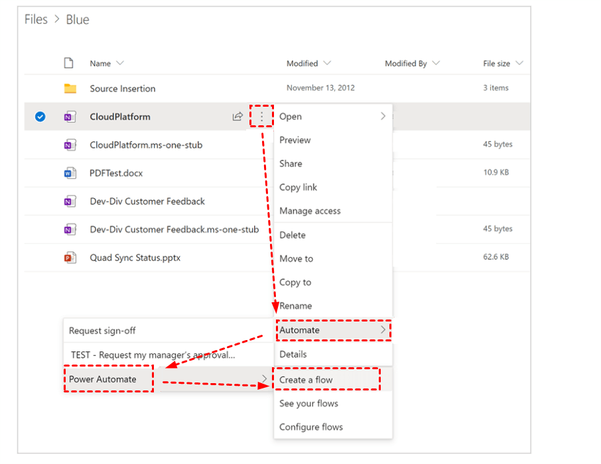The width and height of the screenshot is (601, 464).
Task: Click the file type column header icon
Action: [x=68, y=63]
